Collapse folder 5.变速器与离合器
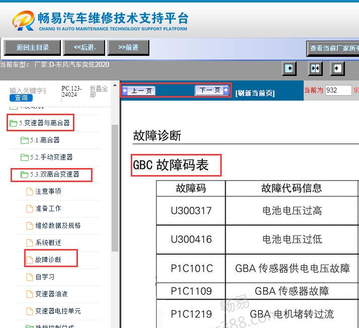Screen dimensions: 359x328 (39, 123)
